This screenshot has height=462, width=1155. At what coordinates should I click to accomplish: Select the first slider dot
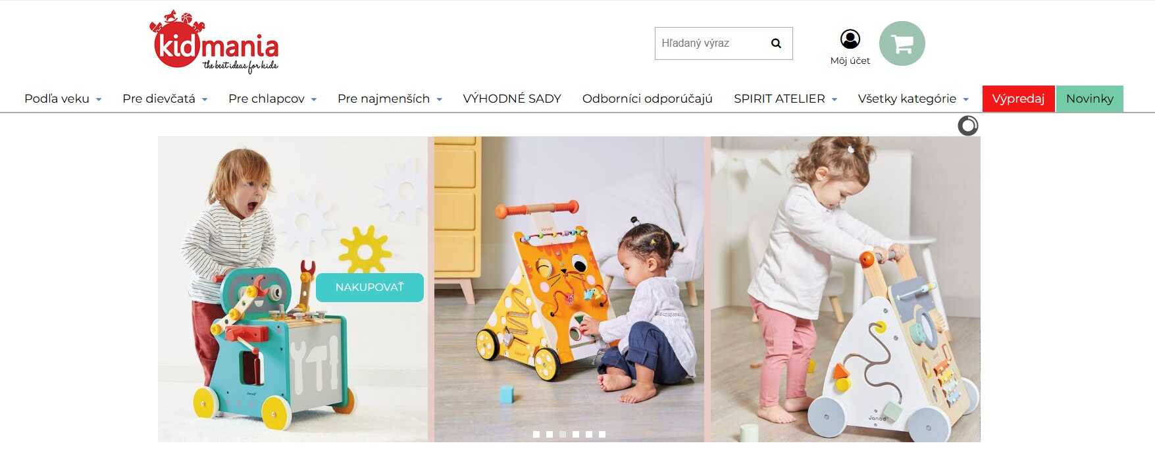click(x=536, y=434)
